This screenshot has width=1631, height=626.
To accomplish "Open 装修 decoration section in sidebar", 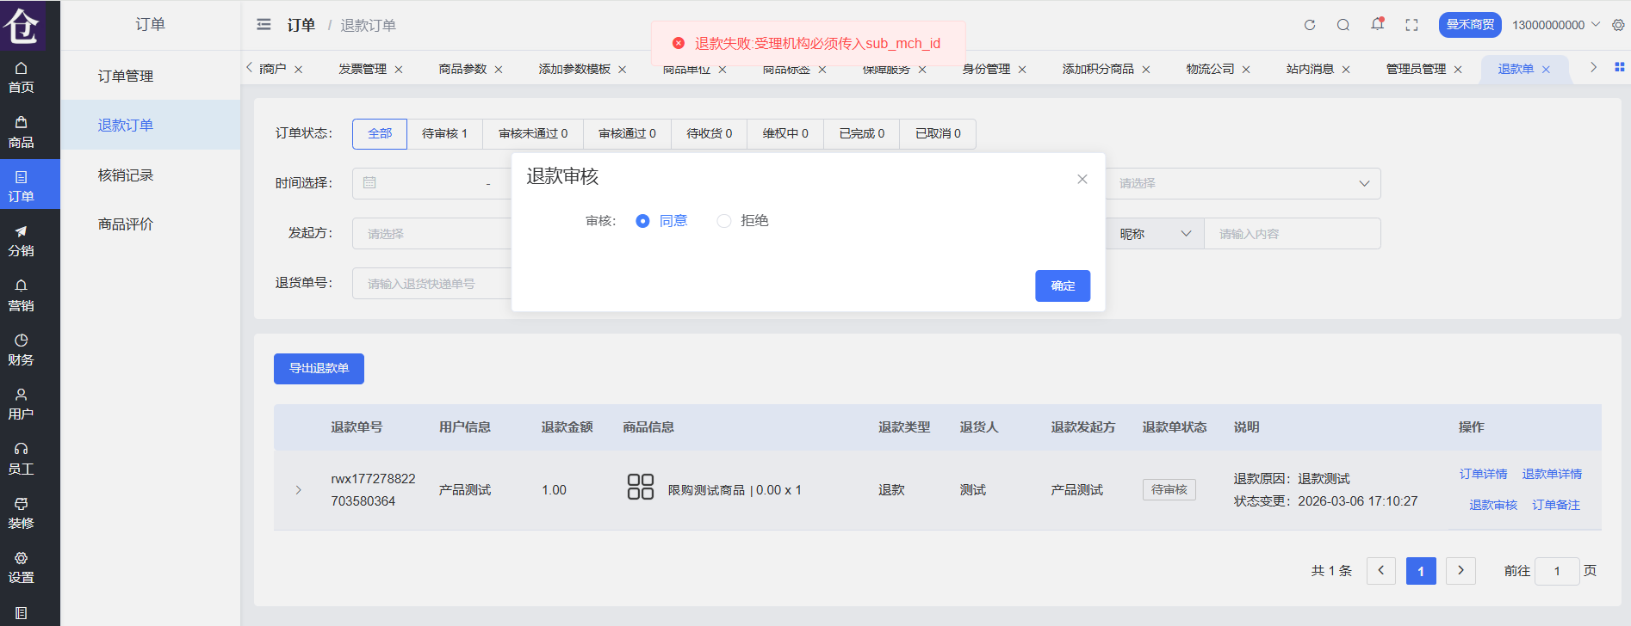I will click(22, 512).
